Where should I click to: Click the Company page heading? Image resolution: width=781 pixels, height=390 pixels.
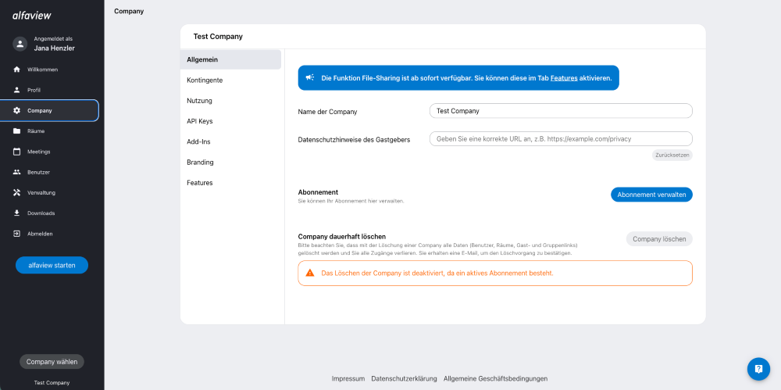click(x=129, y=11)
